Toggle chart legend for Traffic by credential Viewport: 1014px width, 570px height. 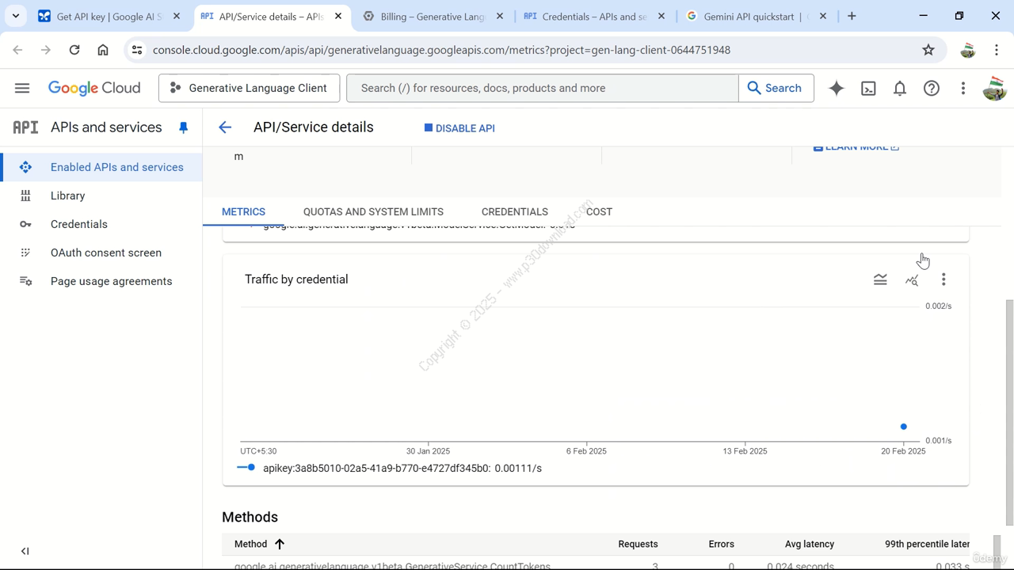click(x=880, y=279)
